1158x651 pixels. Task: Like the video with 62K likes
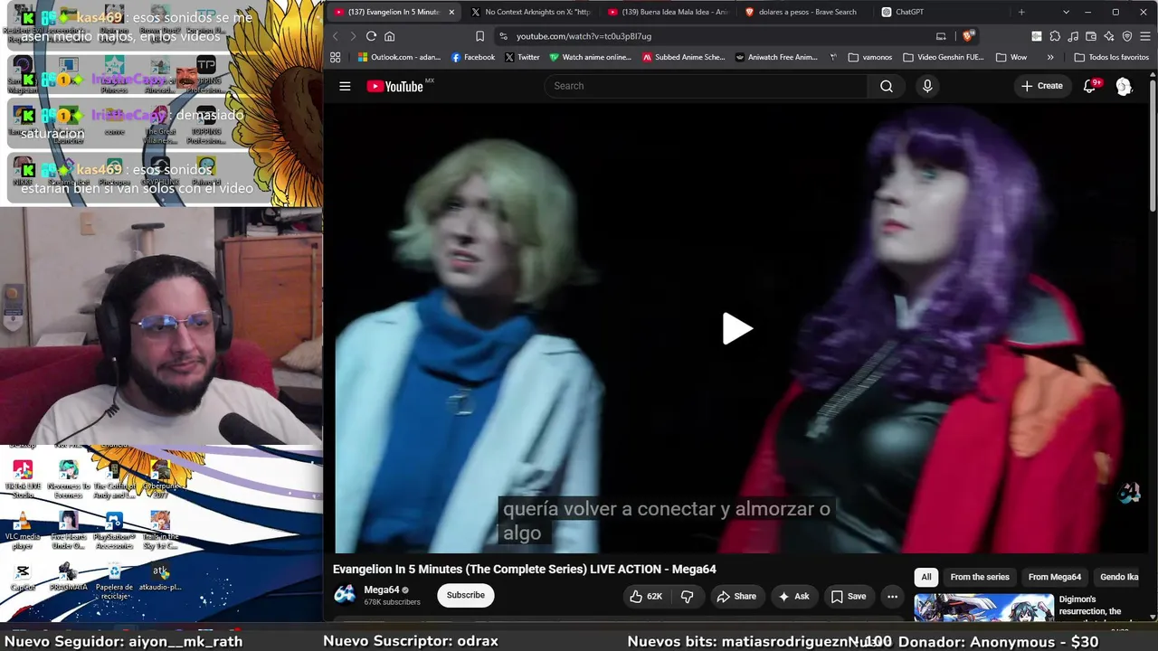click(x=648, y=596)
